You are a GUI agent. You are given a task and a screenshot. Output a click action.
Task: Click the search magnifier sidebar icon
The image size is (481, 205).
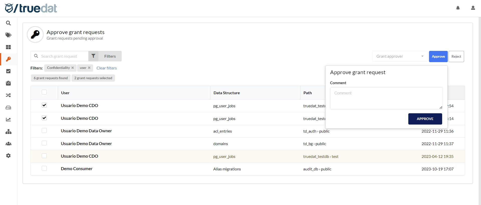coord(8,23)
